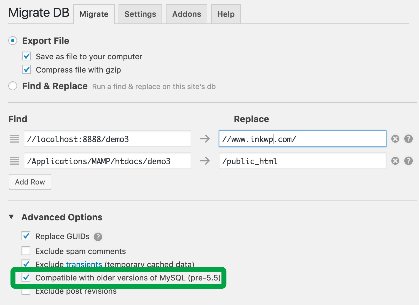419x305 pixels.
Task: Remove the /public_html replace row
Action: pos(395,161)
